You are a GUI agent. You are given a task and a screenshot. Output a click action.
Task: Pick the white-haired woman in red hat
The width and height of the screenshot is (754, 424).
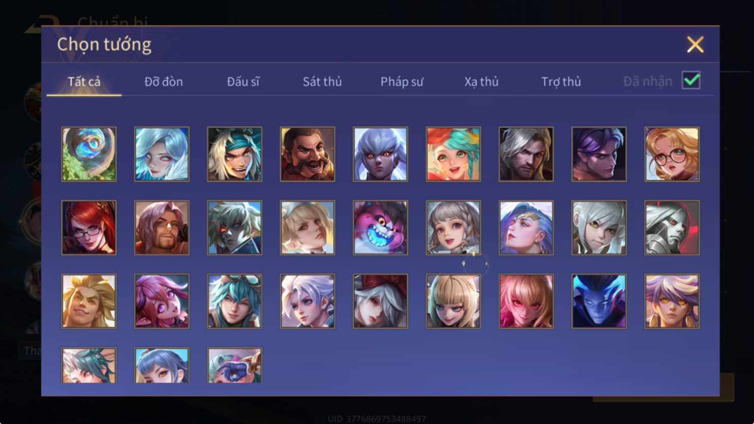[380, 301]
